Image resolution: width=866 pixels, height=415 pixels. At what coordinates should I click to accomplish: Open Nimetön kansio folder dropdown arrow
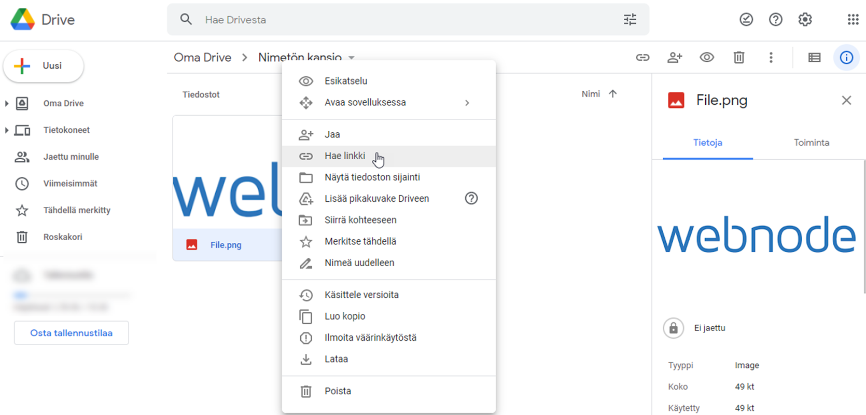pos(352,58)
